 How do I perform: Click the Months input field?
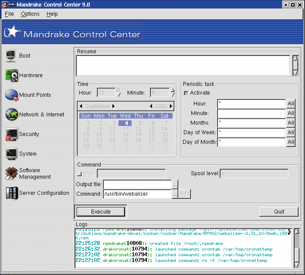tap(251, 123)
